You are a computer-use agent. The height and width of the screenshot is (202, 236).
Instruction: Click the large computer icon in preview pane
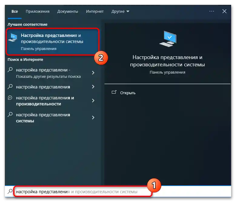pos(168,39)
